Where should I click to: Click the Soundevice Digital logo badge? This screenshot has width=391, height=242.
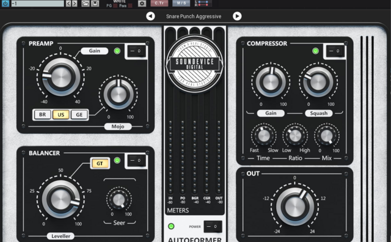tap(195, 64)
